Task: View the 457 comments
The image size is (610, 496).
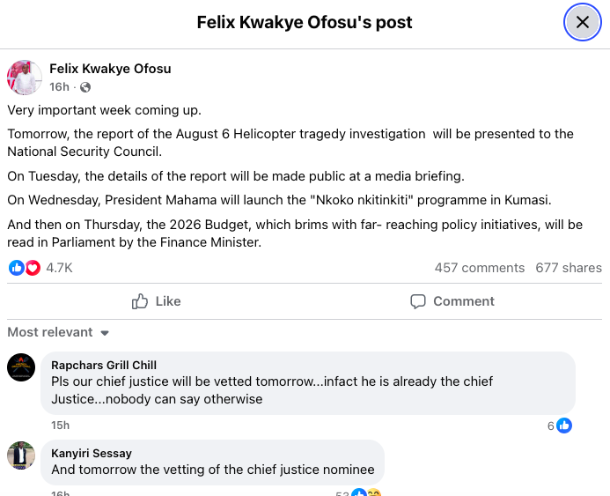Action: coord(479,268)
